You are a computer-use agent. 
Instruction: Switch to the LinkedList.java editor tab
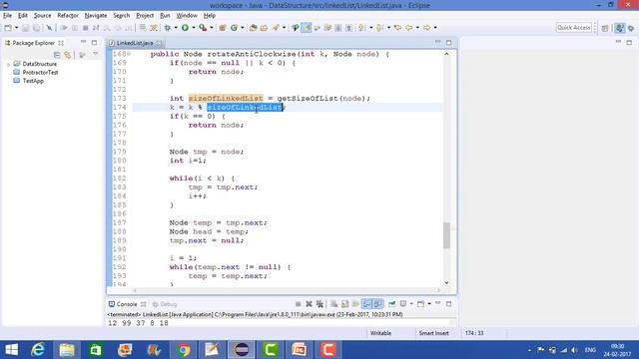pyautogui.click(x=135, y=43)
